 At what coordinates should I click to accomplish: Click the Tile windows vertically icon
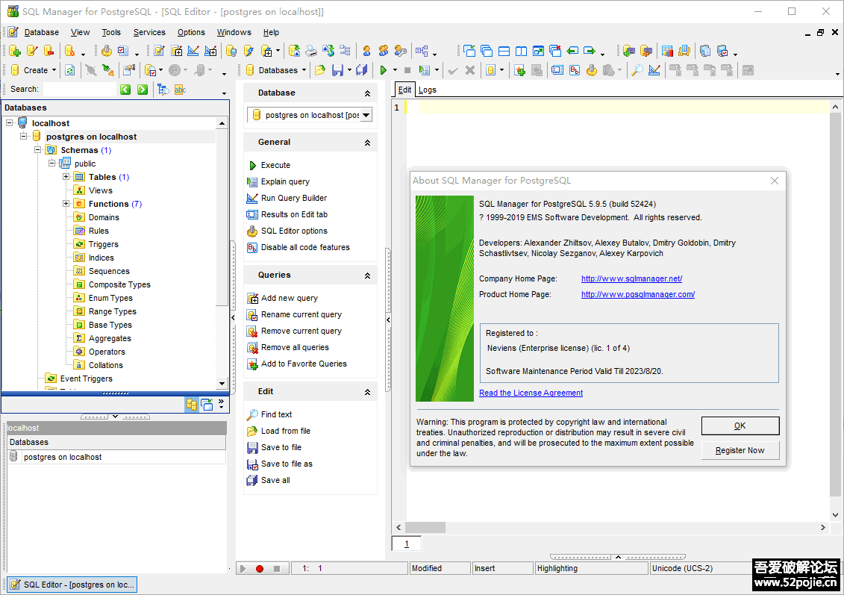pos(521,52)
